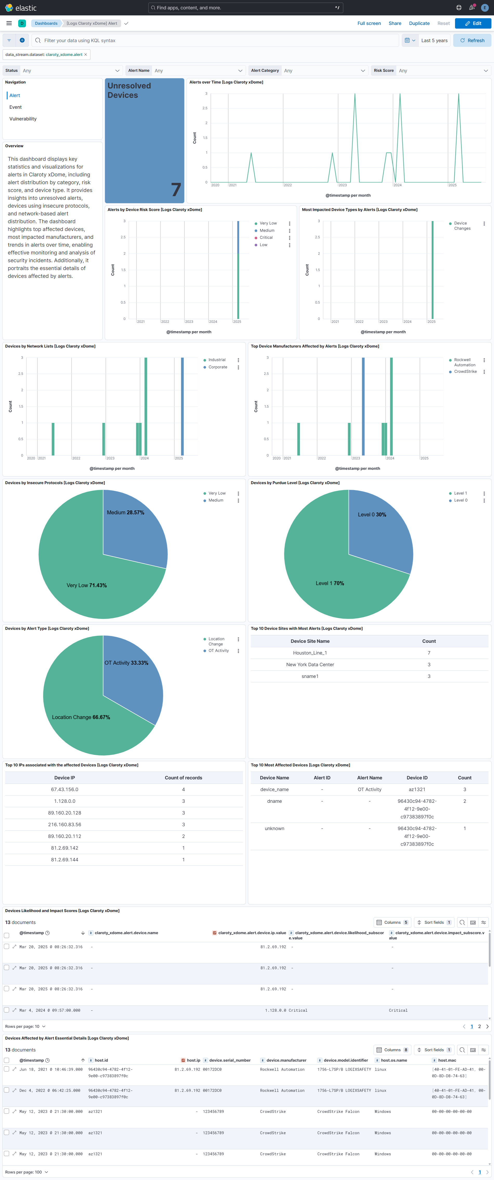
Task: Select the checkbox on the first document row
Action: click(6, 947)
